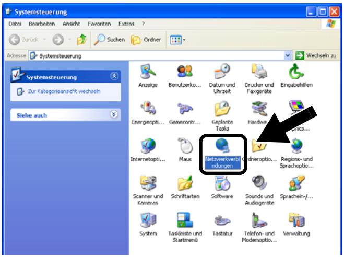Click the Zurück back button
Image resolution: width=344 pixels, height=257 pixels.
[x=23, y=40]
